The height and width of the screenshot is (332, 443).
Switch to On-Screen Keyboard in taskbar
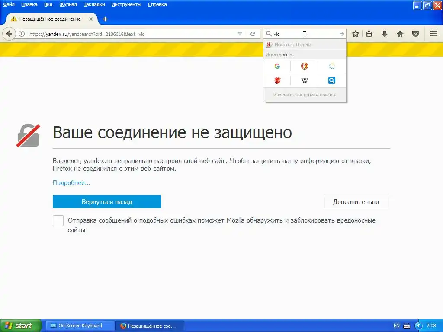(80, 326)
